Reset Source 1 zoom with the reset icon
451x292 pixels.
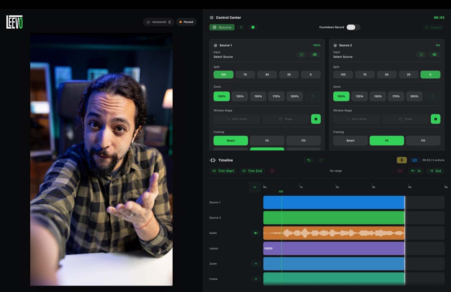pos(312,96)
